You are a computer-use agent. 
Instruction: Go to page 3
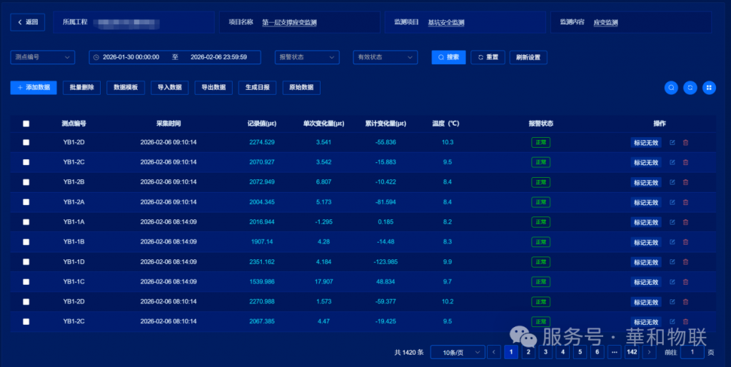pyautogui.click(x=545, y=352)
